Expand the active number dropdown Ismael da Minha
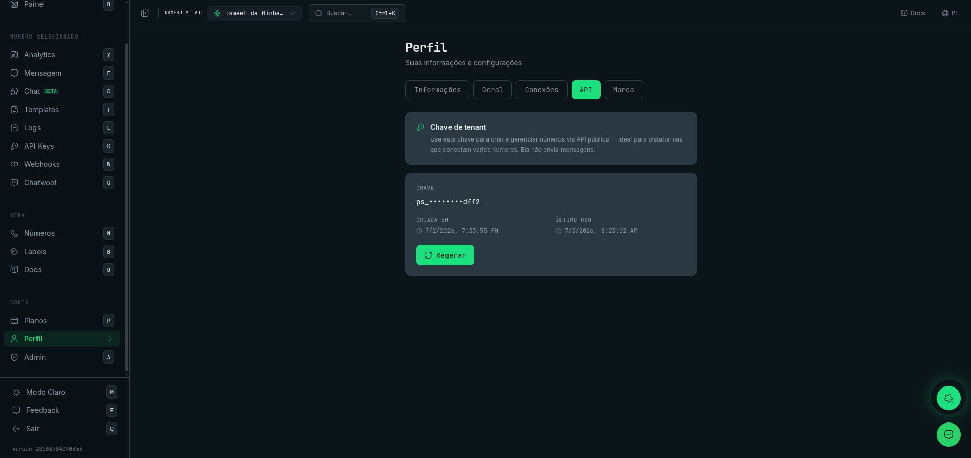This screenshot has height=458, width=971. pos(255,13)
